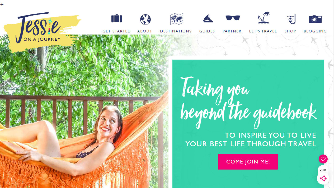Viewport: 334px width, 188px height.
Task: Click the suitcase icon above Get Started
Action: [116, 19]
